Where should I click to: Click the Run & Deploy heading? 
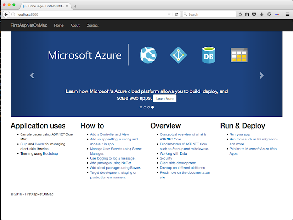click(243, 126)
